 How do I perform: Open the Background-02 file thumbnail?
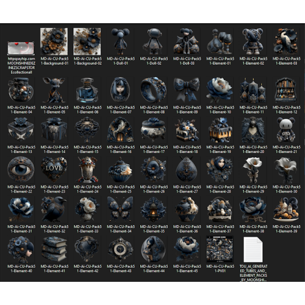[x=87, y=41]
